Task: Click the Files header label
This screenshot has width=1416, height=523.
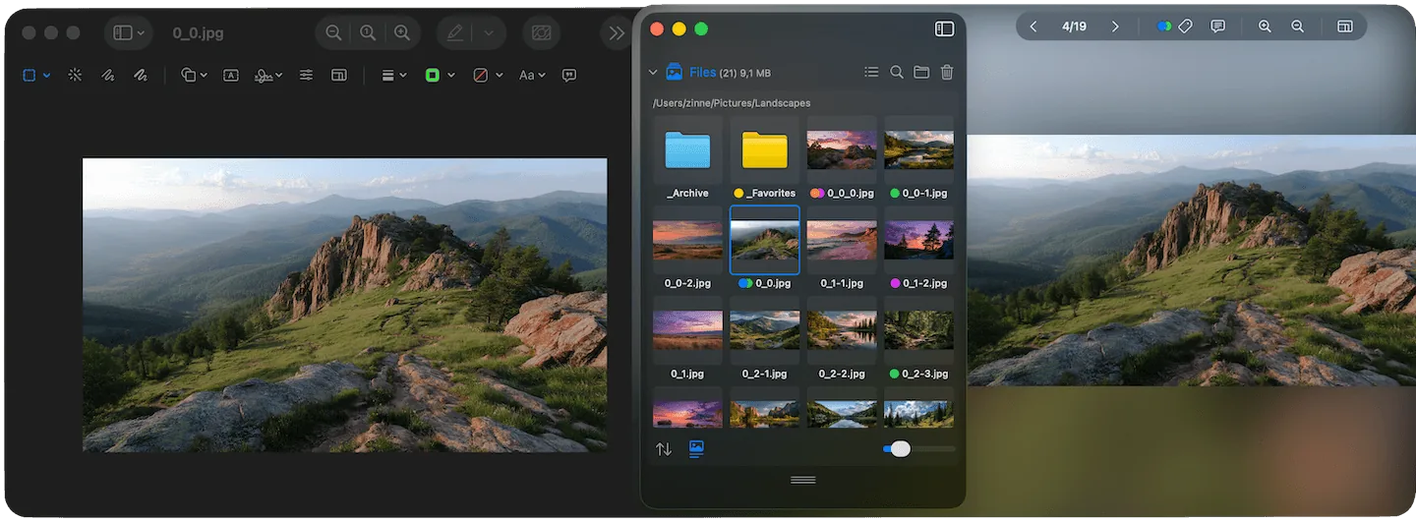Action: click(x=703, y=73)
